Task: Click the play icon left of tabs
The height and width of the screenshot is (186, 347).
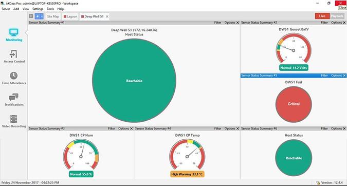Action: pyautogui.click(x=31, y=16)
